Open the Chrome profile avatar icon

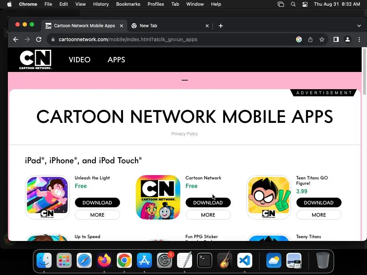[348, 39]
